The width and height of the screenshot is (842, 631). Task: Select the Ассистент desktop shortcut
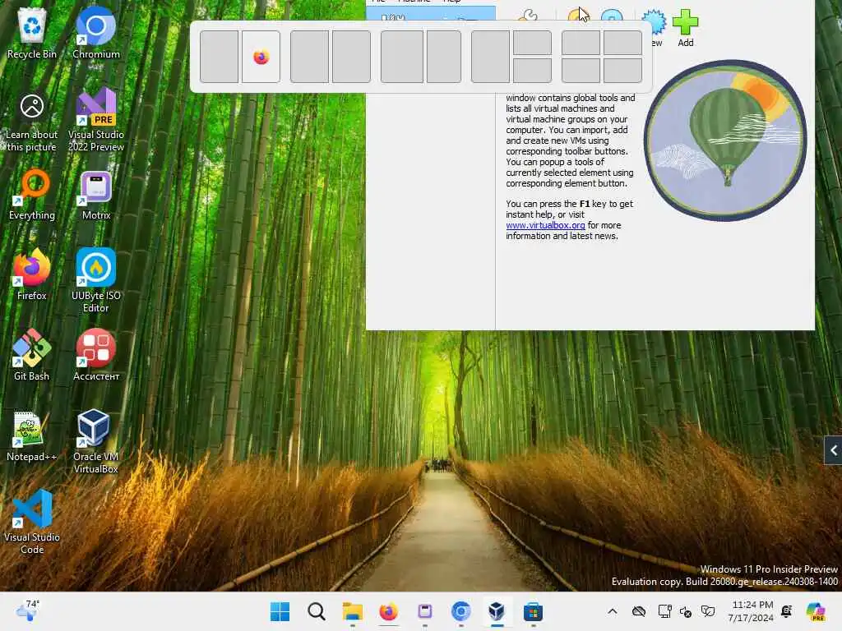pos(96,355)
